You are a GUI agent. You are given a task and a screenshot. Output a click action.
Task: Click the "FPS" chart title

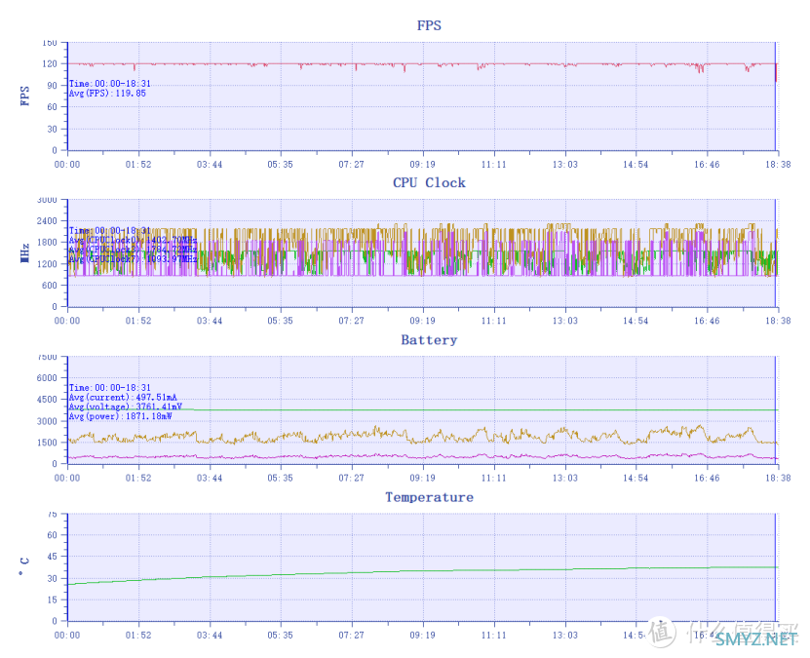click(x=429, y=25)
